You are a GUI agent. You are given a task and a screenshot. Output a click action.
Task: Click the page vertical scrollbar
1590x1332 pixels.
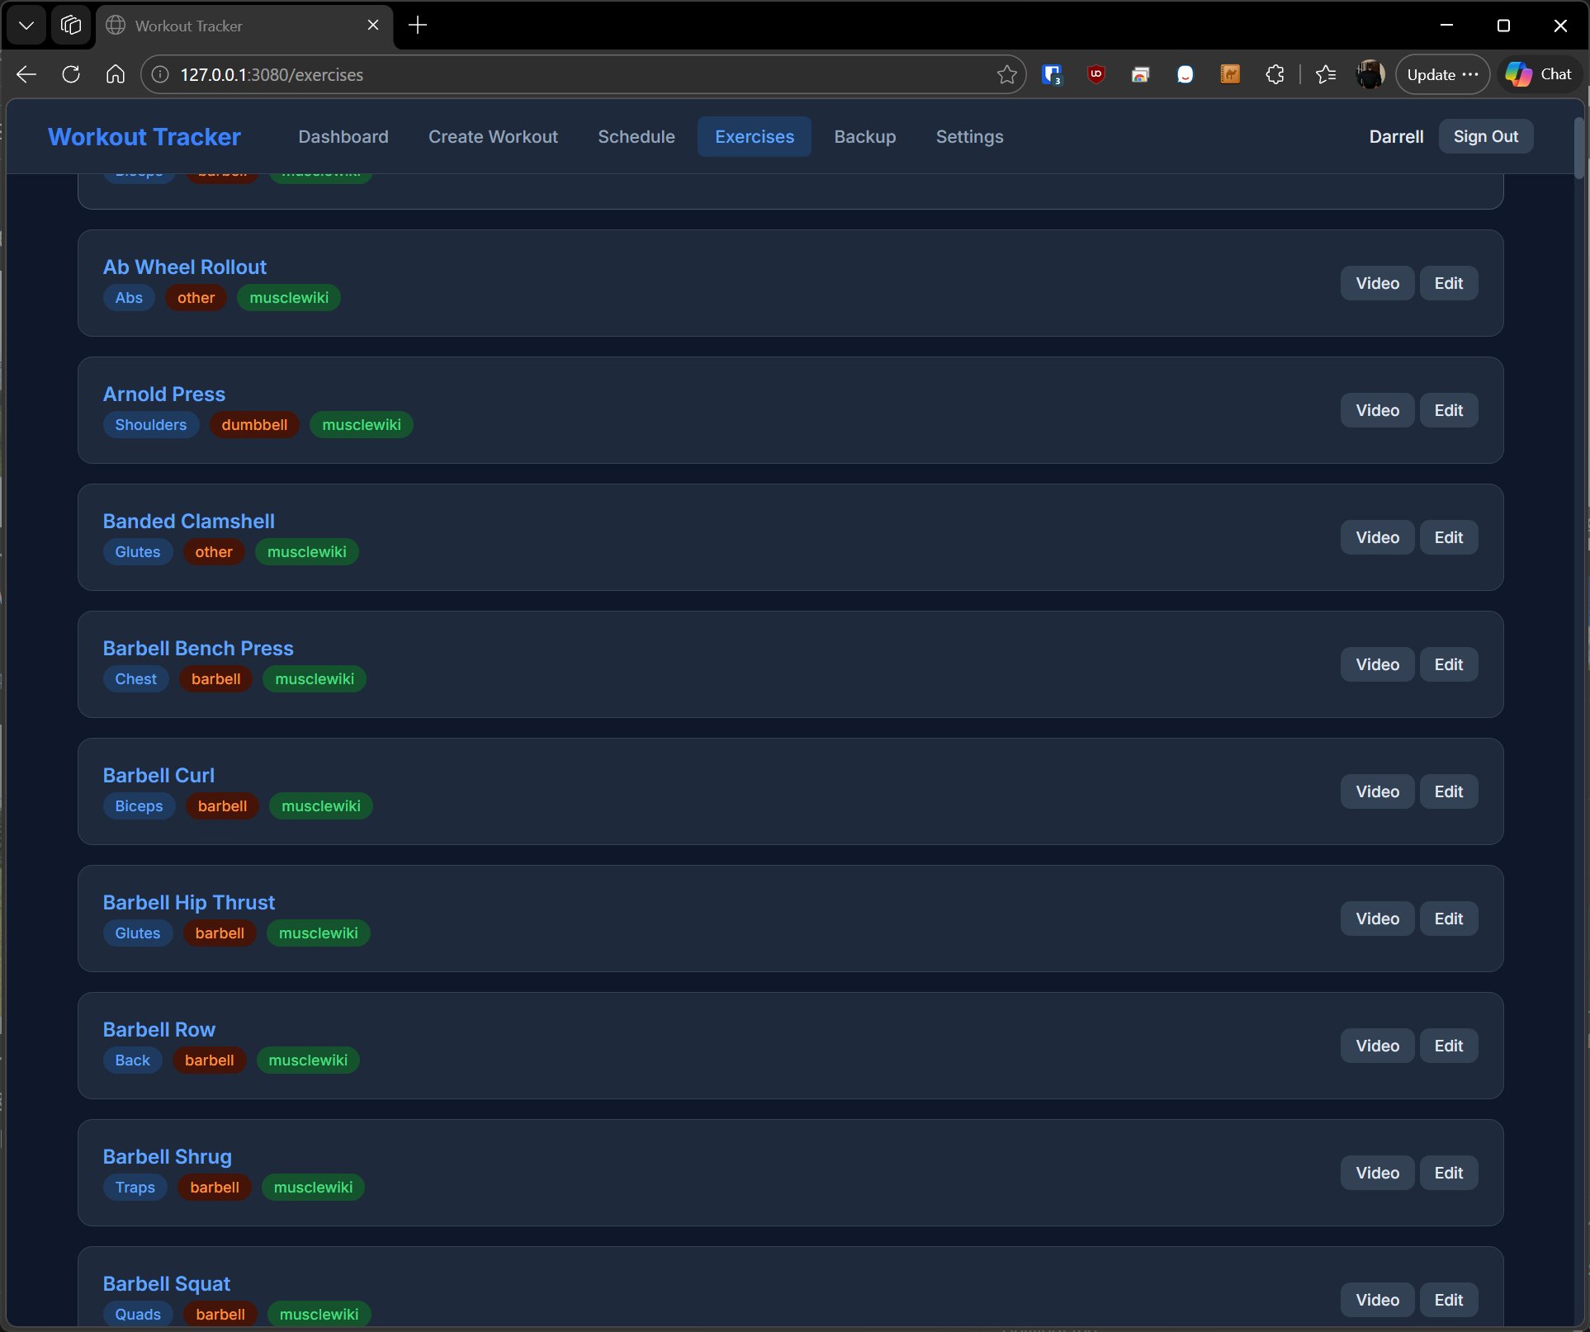(1578, 149)
